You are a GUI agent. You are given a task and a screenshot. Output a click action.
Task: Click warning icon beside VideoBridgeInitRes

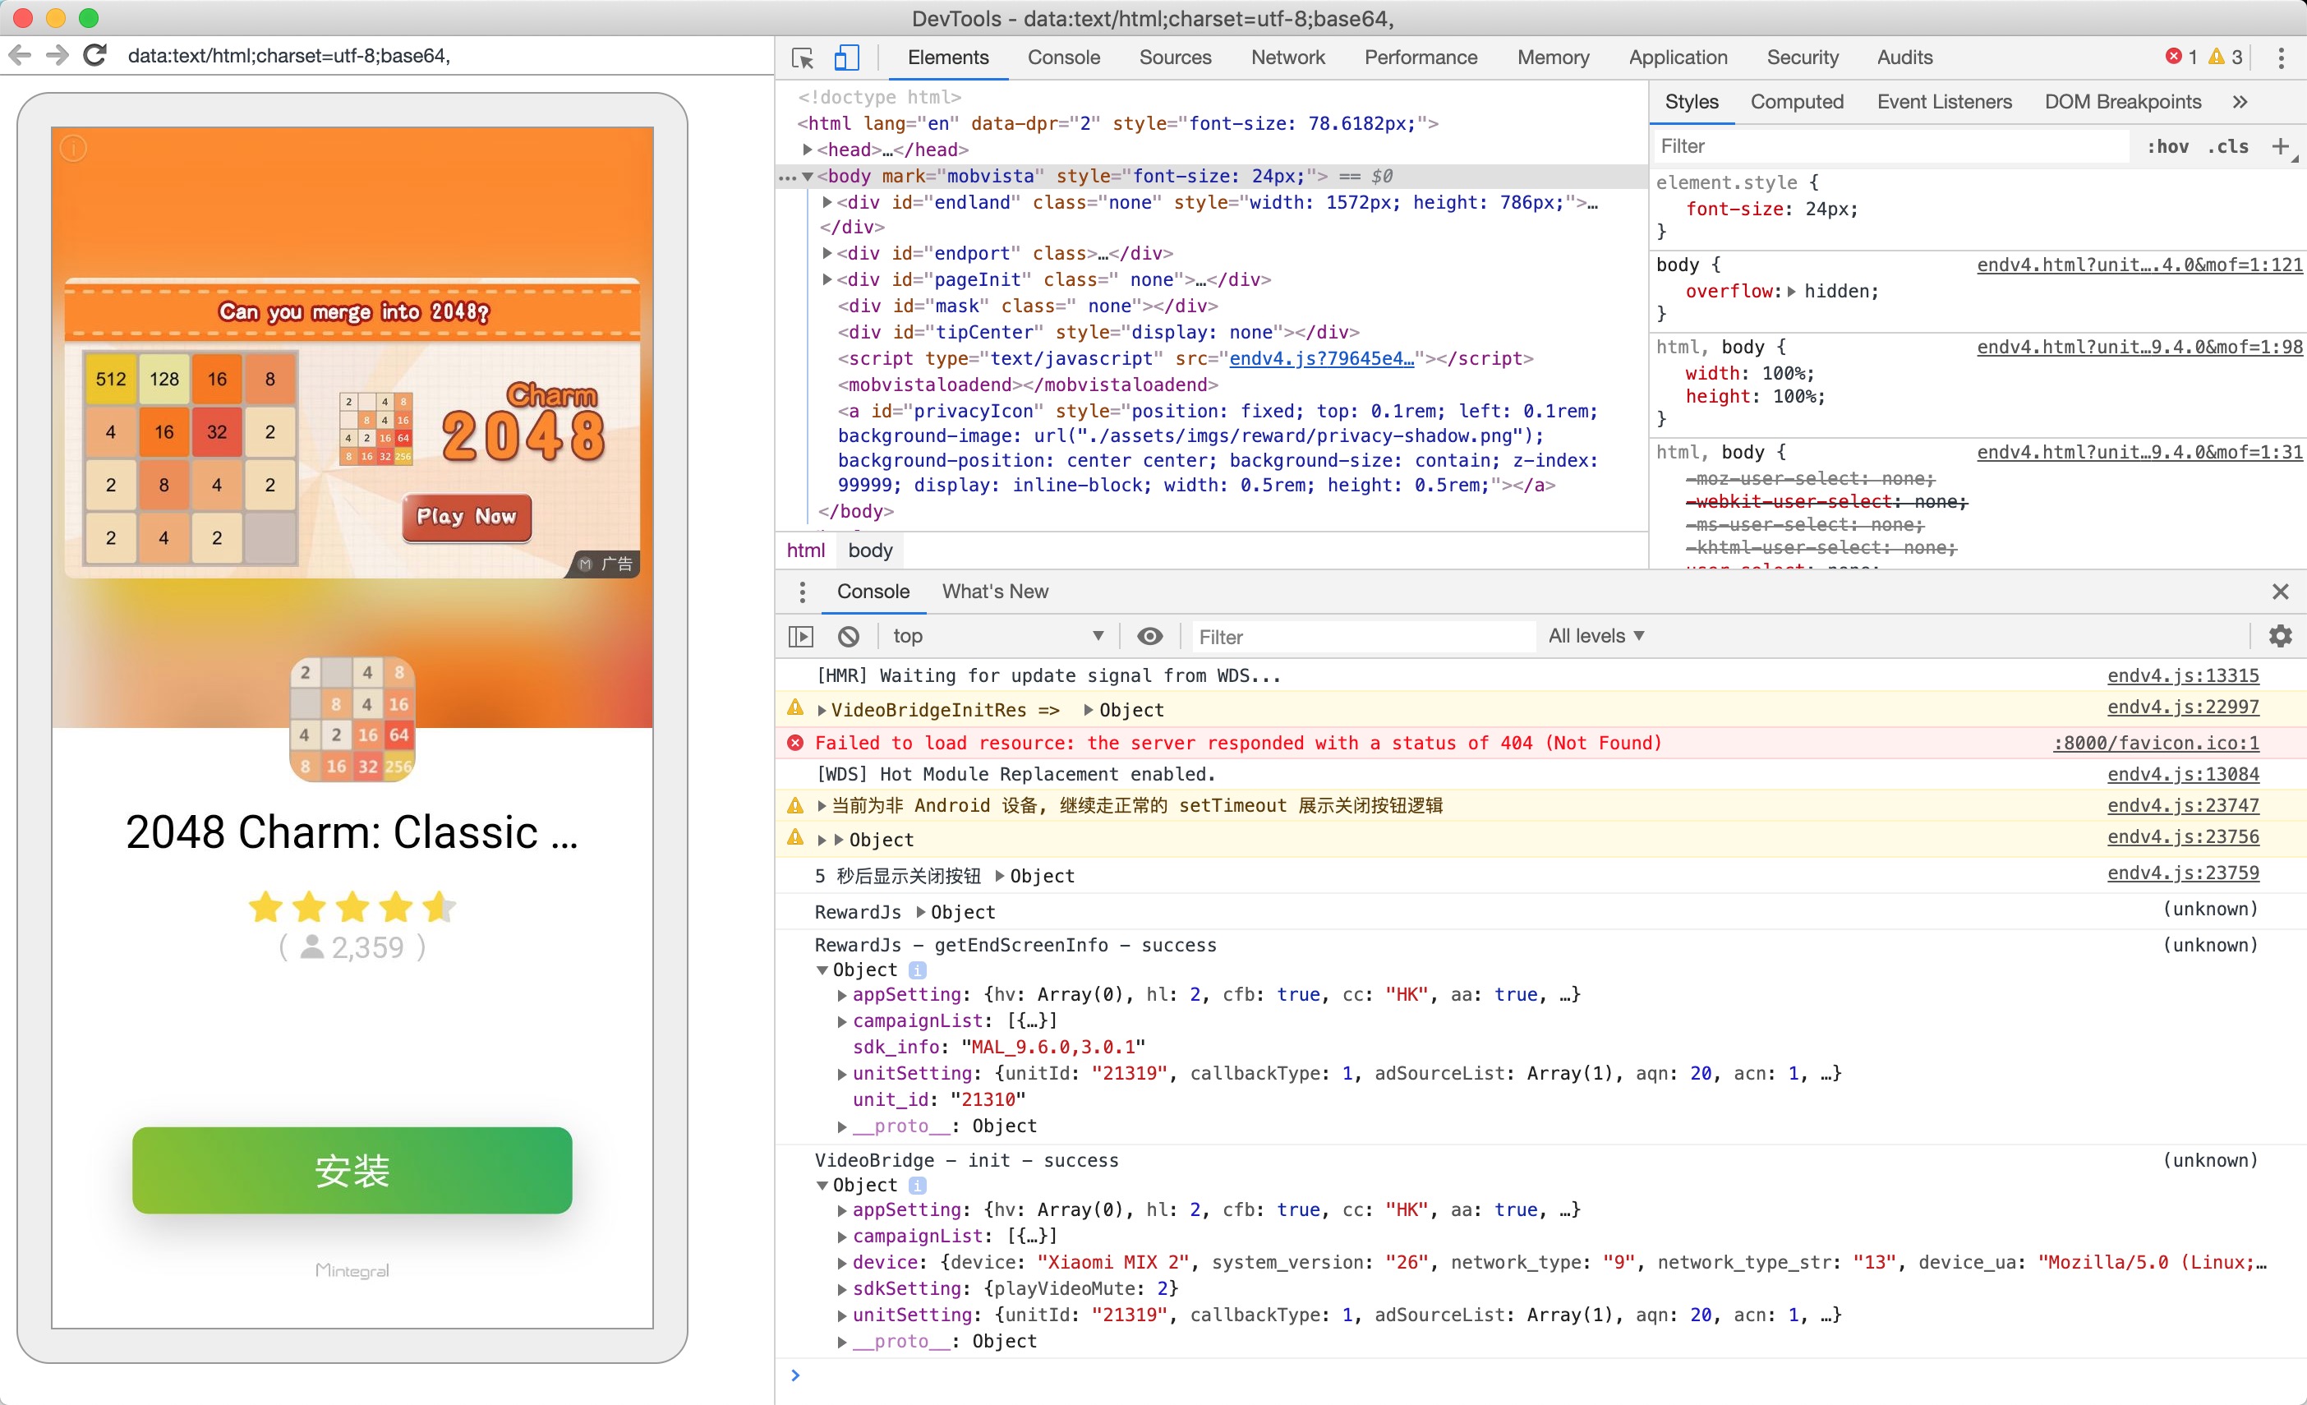click(795, 707)
